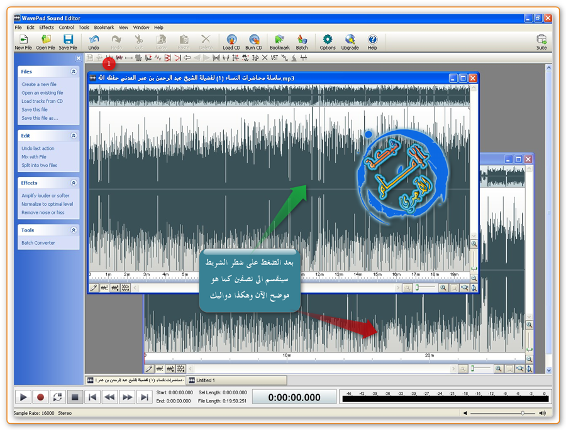This screenshot has height=430, width=566.
Task: Open the Window menu
Action: click(x=141, y=28)
